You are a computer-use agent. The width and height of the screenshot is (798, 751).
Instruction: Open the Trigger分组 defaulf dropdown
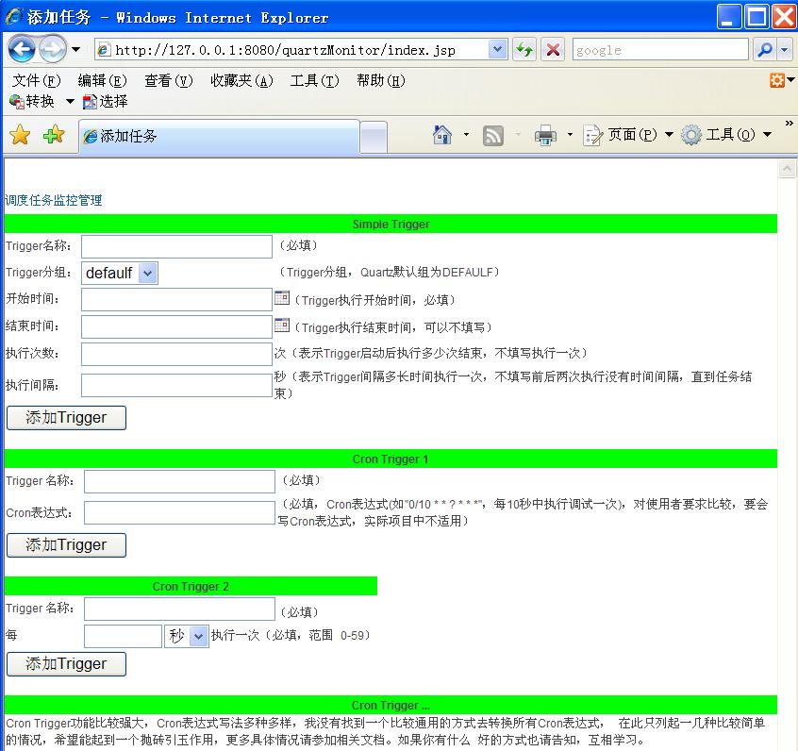point(120,273)
